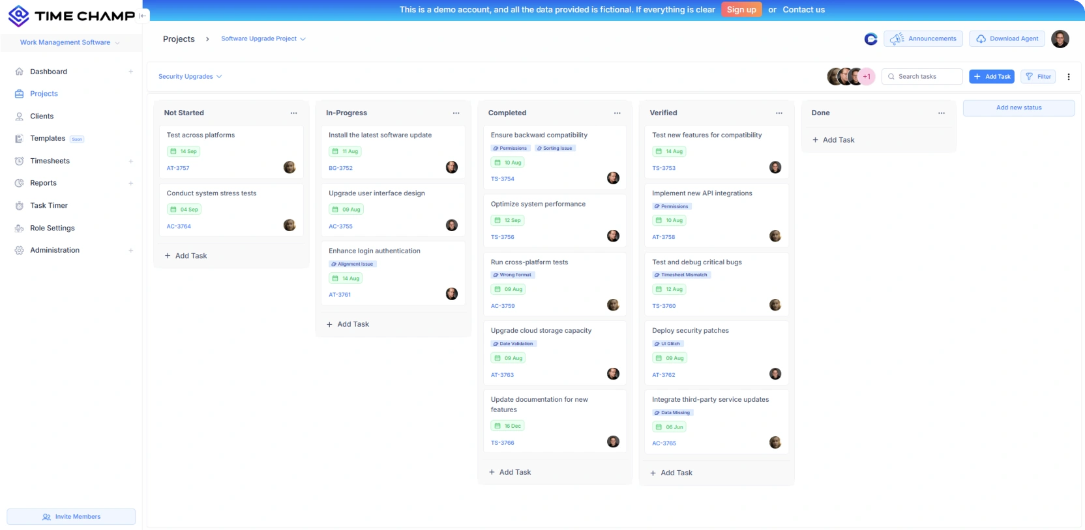Open the board's vertical three-dot menu
1085x530 pixels.
tap(1069, 77)
